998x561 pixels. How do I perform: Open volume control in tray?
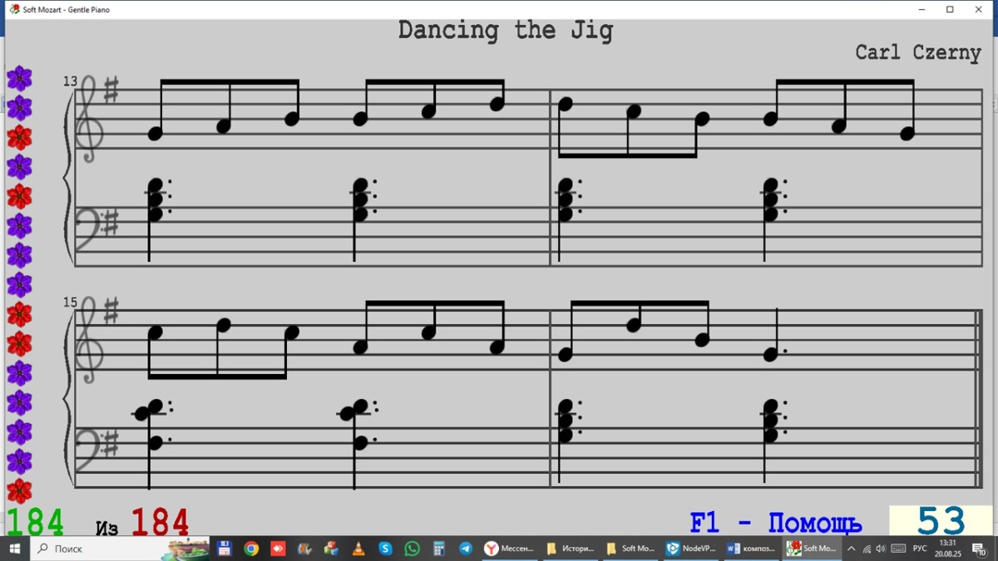881,549
